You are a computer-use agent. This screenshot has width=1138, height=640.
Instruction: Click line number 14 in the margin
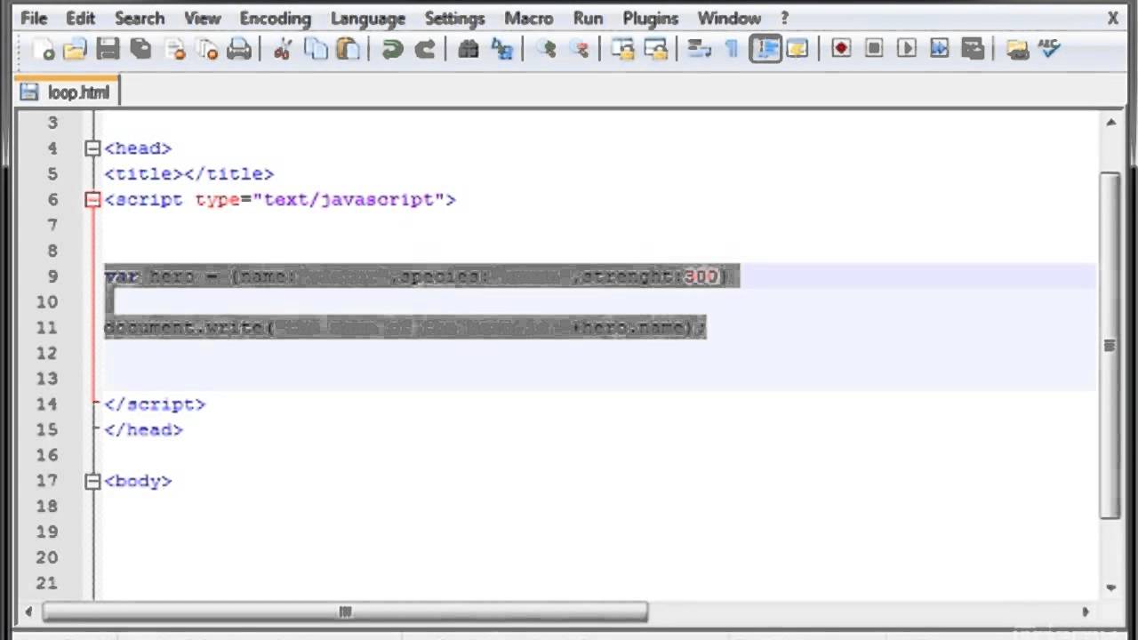[47, 404]
